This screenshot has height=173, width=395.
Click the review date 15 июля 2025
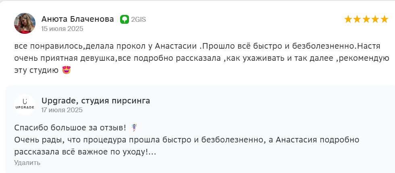pyautogui.click(x=62, y=29)
